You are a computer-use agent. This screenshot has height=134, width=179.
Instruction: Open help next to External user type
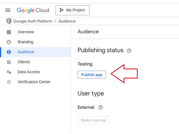click(x=101, y=107)
